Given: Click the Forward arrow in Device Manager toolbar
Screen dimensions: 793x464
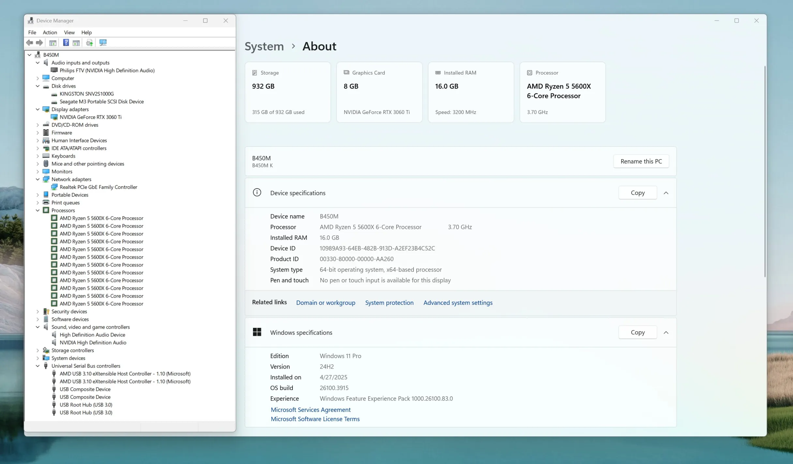Looking at the screenshot, I should pyautogui.click(x=39, y=43).
